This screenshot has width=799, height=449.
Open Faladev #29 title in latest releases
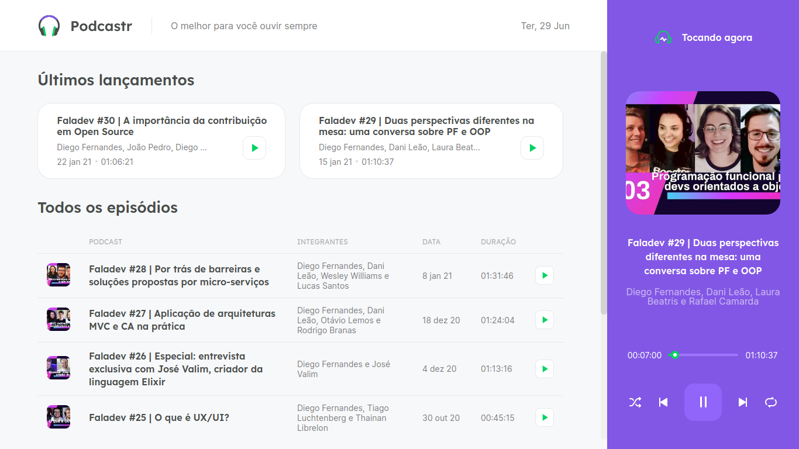coord(426,126)
